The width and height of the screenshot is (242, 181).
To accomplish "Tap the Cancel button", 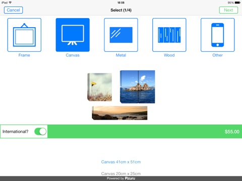I will pyautogui.click(x=14, y=10).
